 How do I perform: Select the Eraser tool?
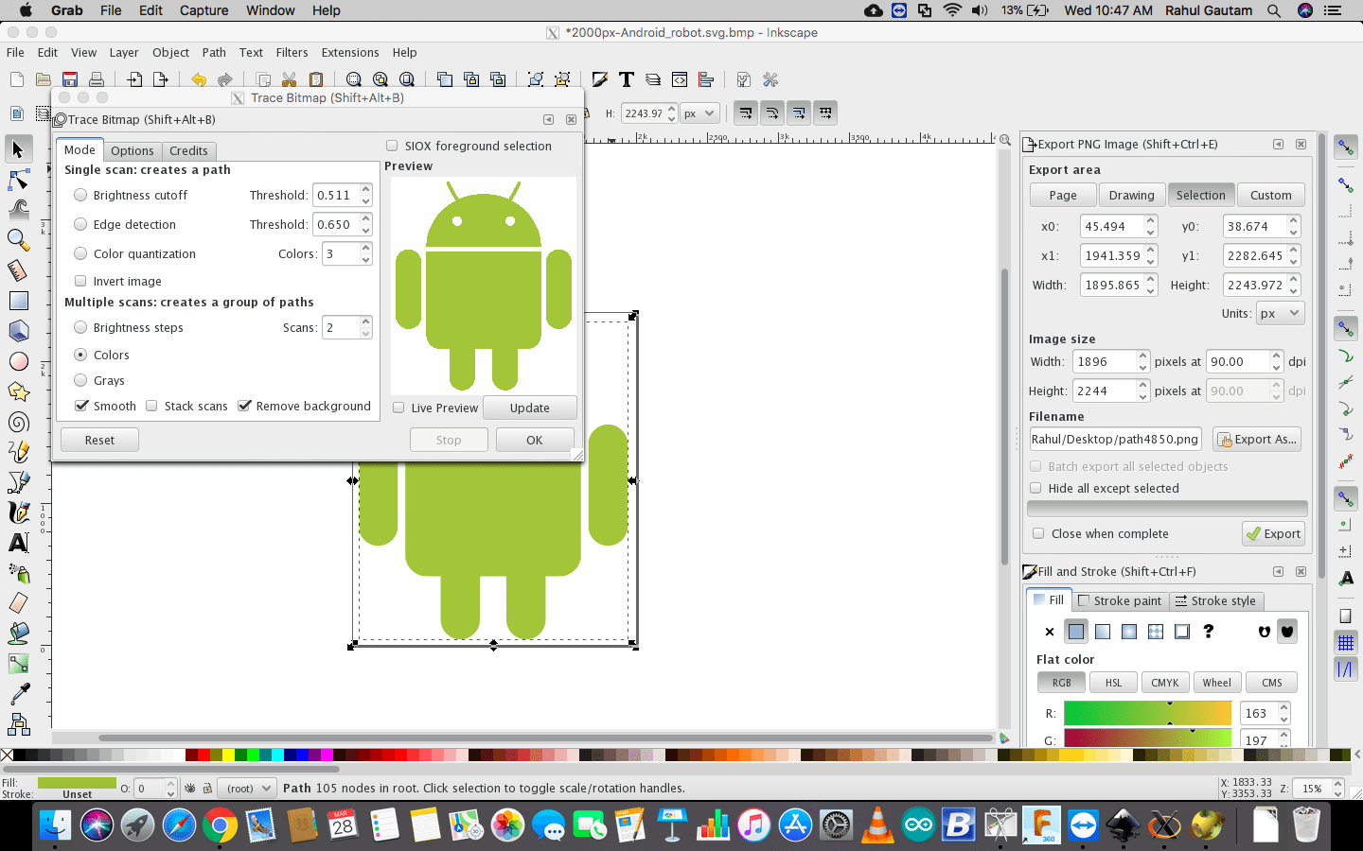coord(18,603)
